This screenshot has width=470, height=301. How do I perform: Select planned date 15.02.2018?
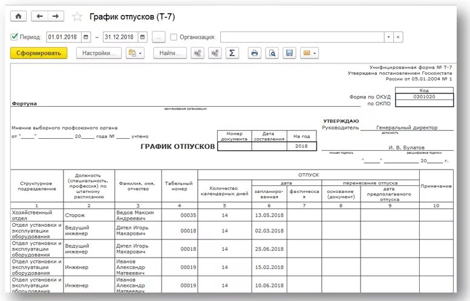(269, 267)
